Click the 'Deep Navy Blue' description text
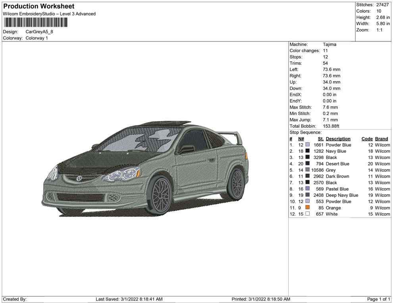This screenshot has width=393, height=303. pos(342,195)
